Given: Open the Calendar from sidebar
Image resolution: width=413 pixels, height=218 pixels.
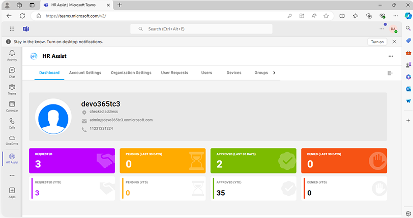Looking at the screenshot, I should tap(12, 106).
